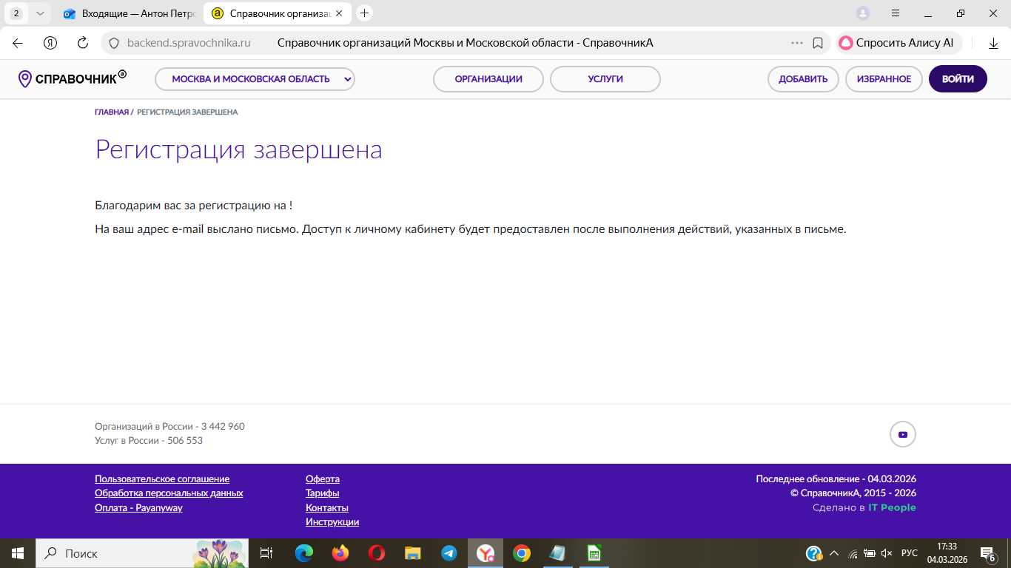Open the browser downloads icon
Viewport: 1011px width, 568px height.
(x=993, y=43)
